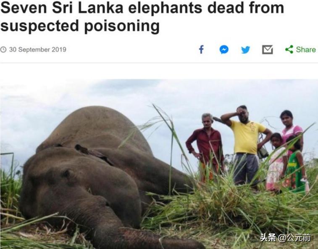Click the Twitter bird share icon
The image size is (318, 249).
pyautogui.click(x=245, y=50)
